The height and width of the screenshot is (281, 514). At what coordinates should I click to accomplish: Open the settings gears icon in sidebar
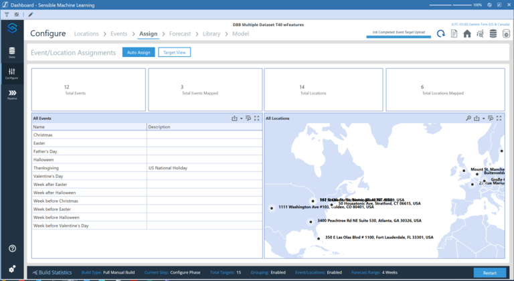click(12, 269)
